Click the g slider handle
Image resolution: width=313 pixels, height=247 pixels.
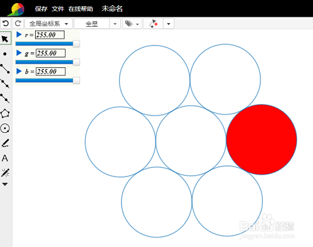click(76, 62)
